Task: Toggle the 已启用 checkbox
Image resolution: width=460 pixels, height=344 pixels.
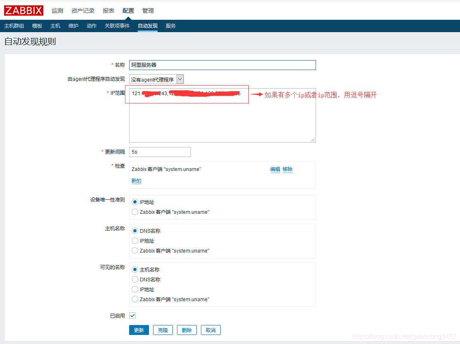Action: point(132,316)
